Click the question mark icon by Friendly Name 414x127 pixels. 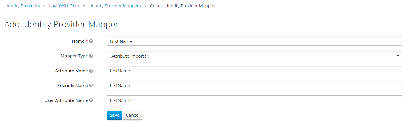[x=91, y=86]
